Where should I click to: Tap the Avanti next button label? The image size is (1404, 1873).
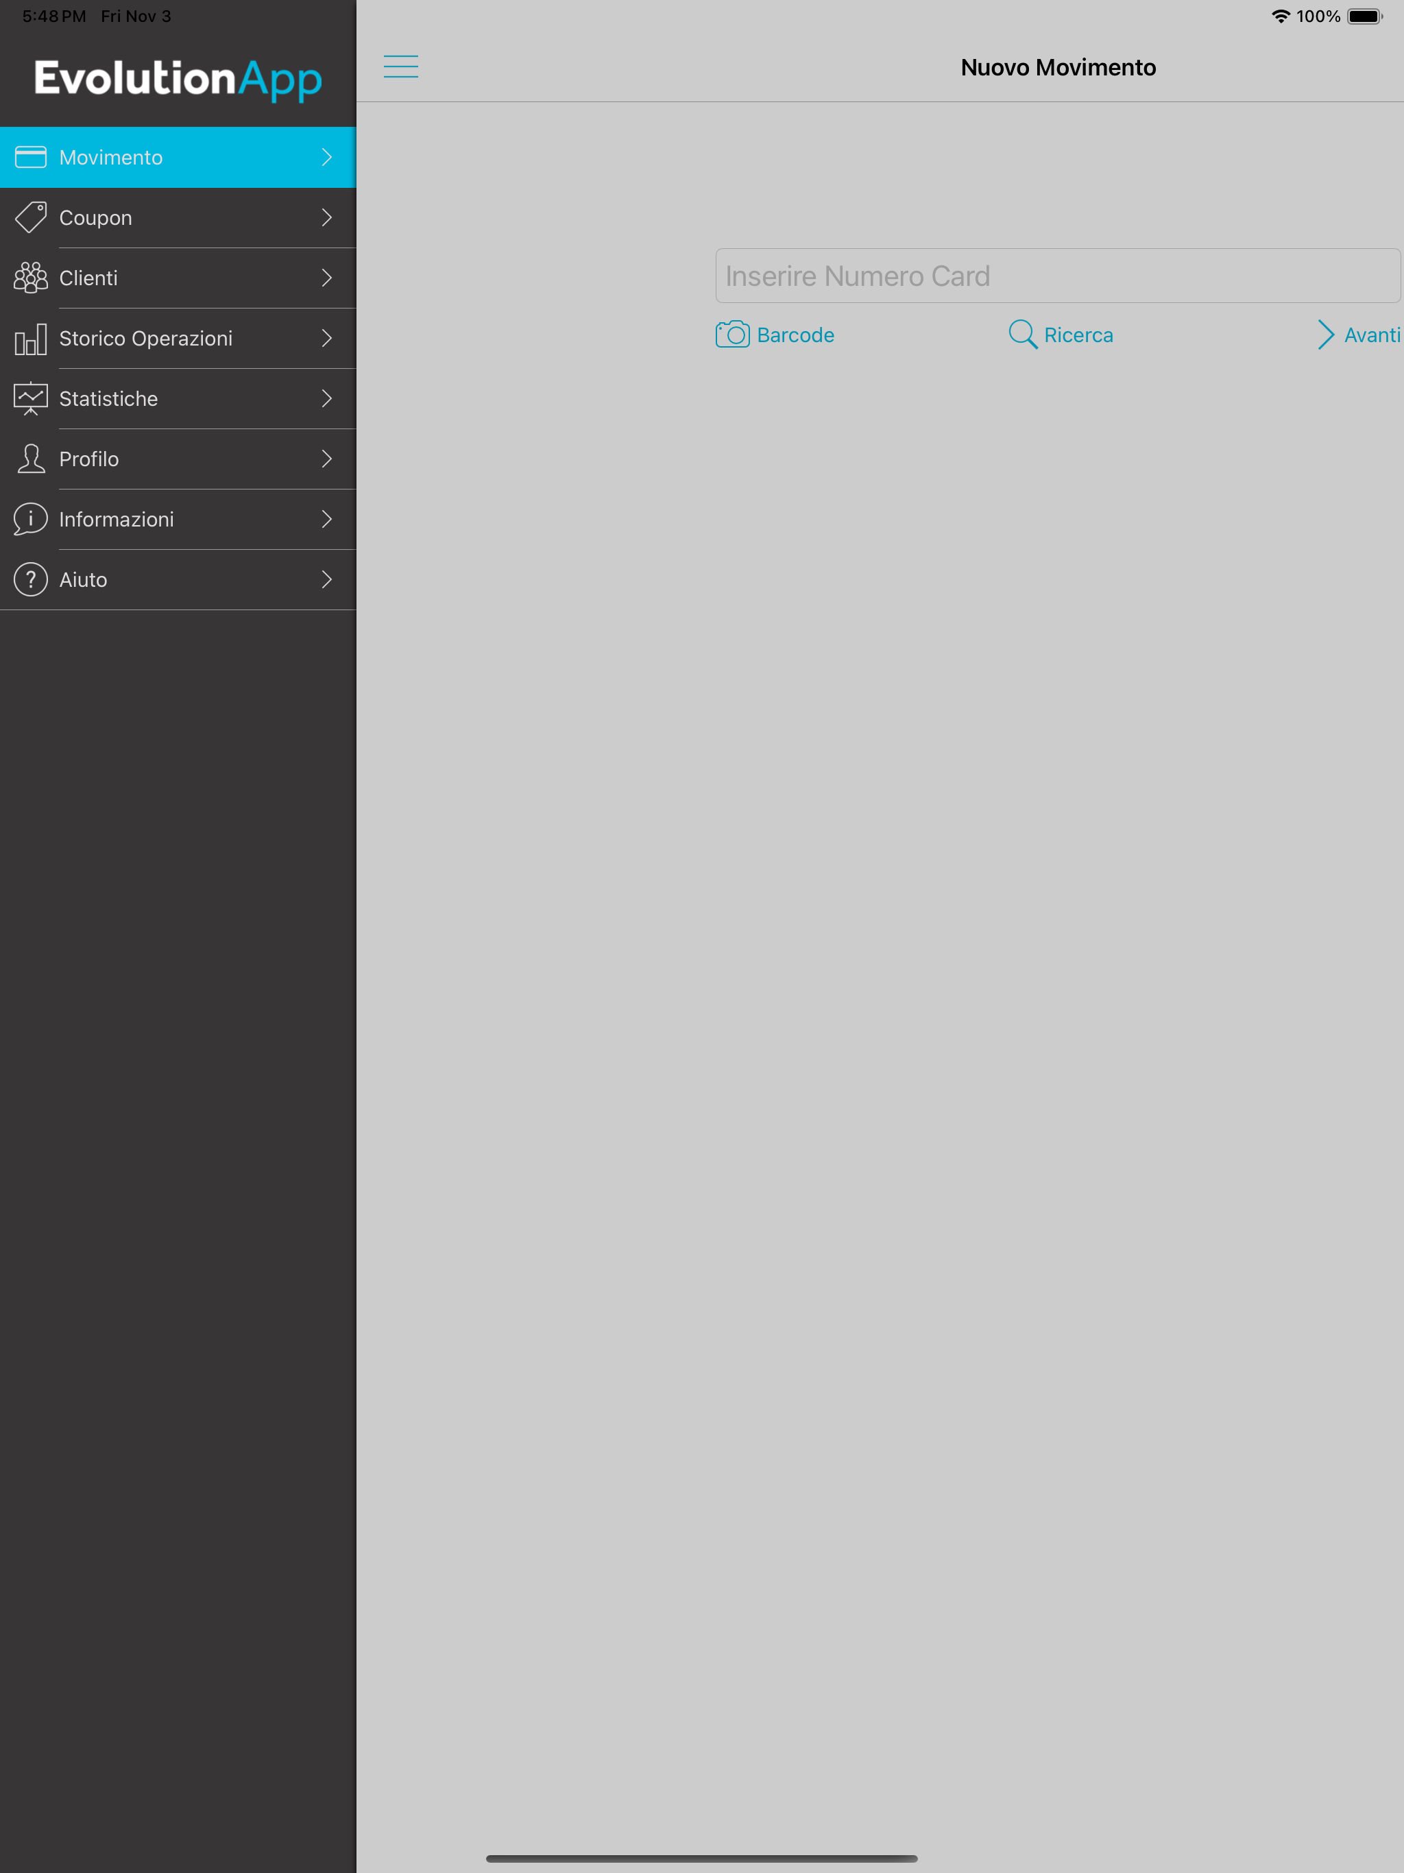click(1372, 335)
